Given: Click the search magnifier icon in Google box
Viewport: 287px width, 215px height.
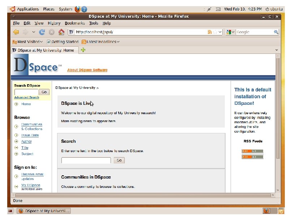Looking at the screenshot, I should coord(276,32).
